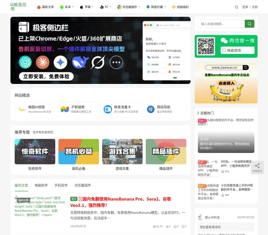Switch to the 手机软件 tab
Viewport: 268px width, 235px height.
tap(61, 185)
